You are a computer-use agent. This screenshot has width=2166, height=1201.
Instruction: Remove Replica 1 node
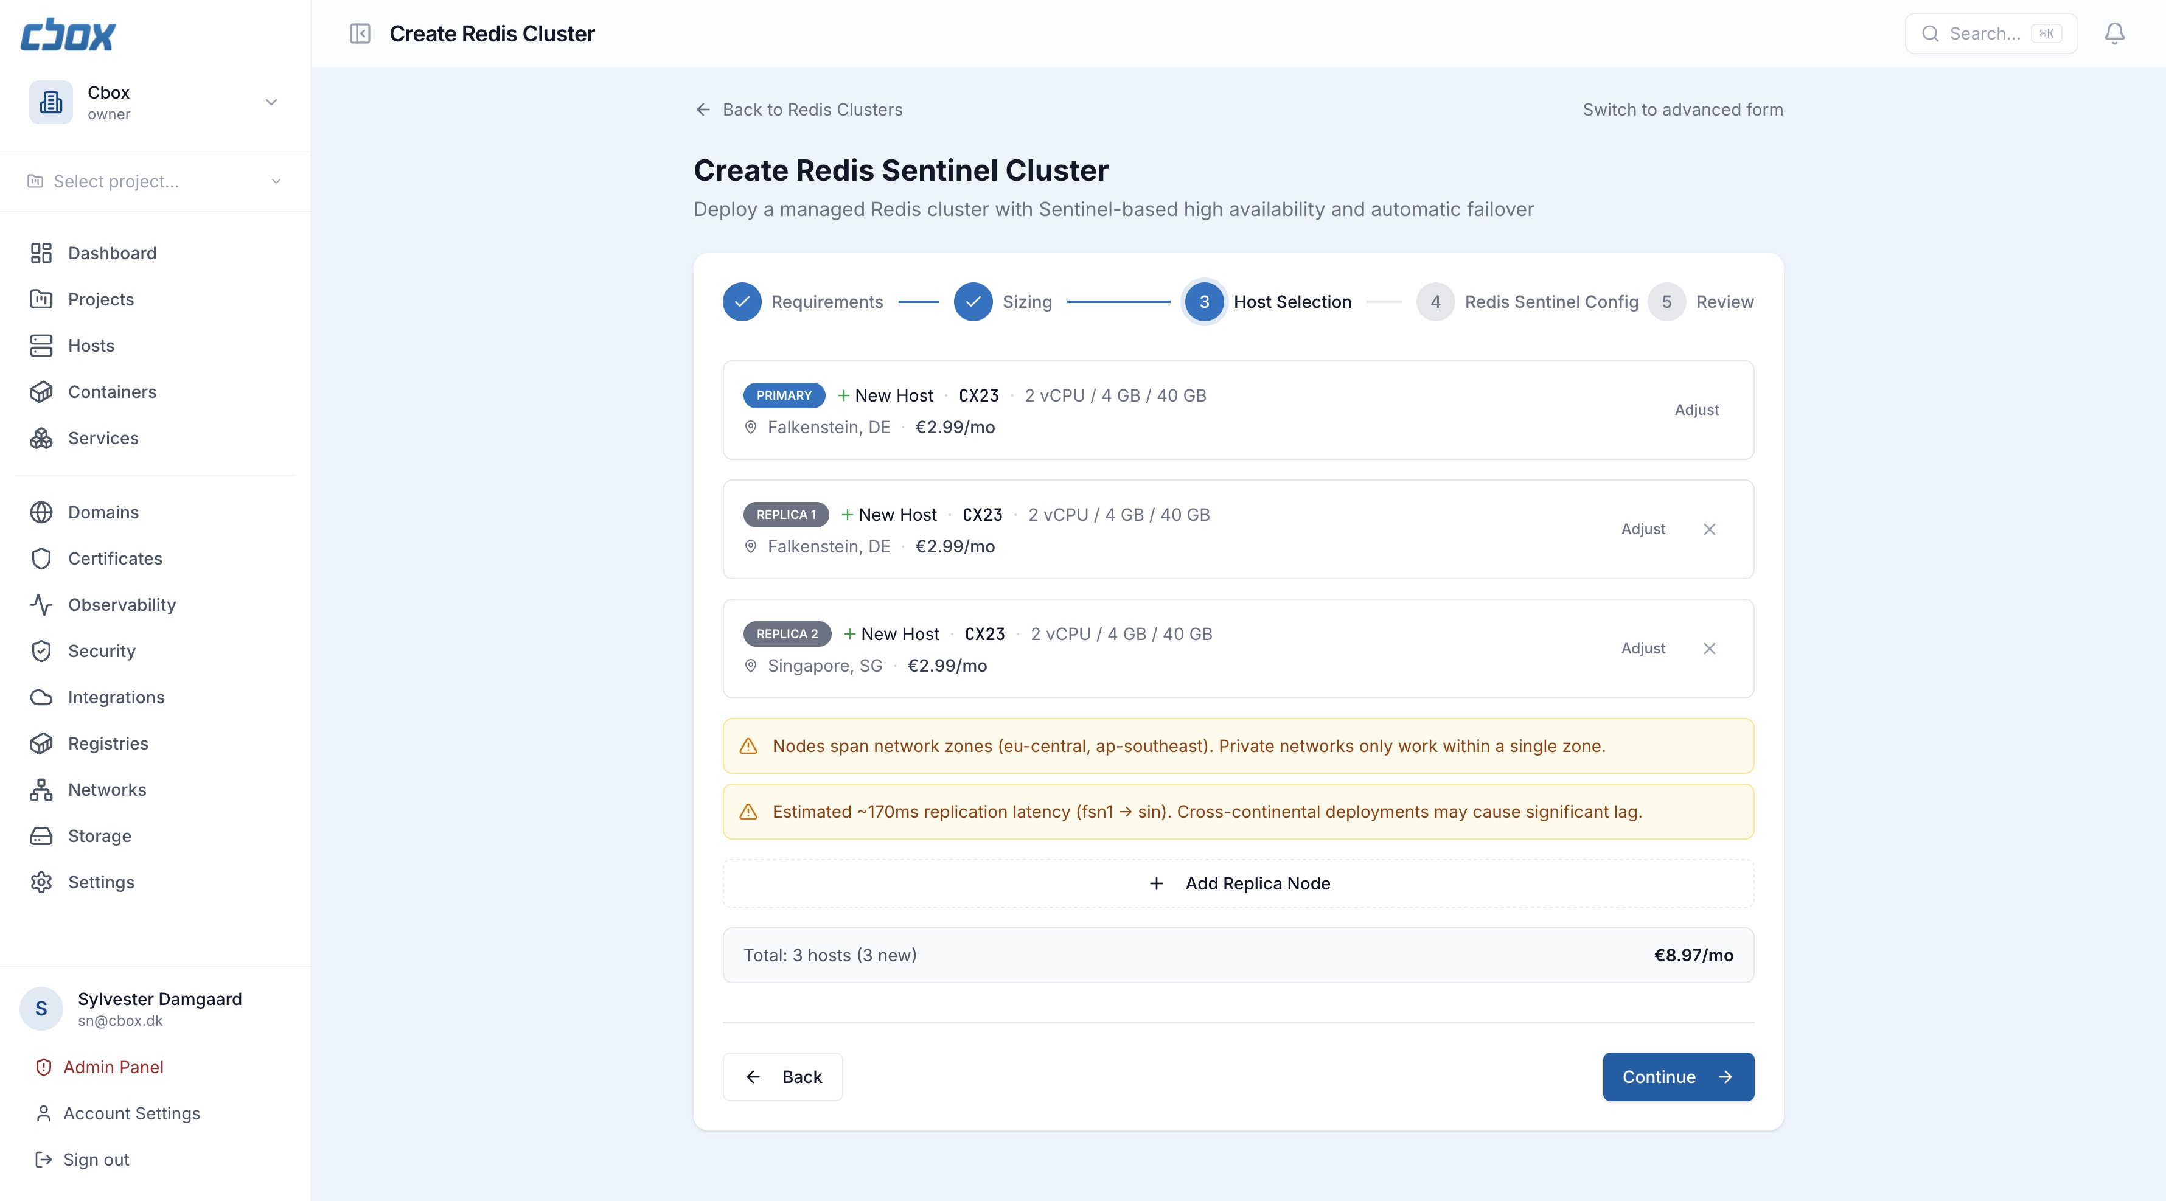[1710, 529]
